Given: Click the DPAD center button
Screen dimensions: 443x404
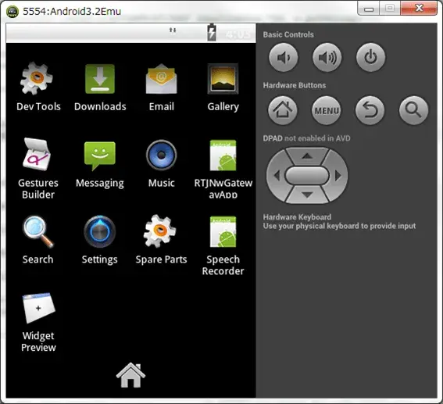Looking at the screenshot, I should [x=307, y=176].
